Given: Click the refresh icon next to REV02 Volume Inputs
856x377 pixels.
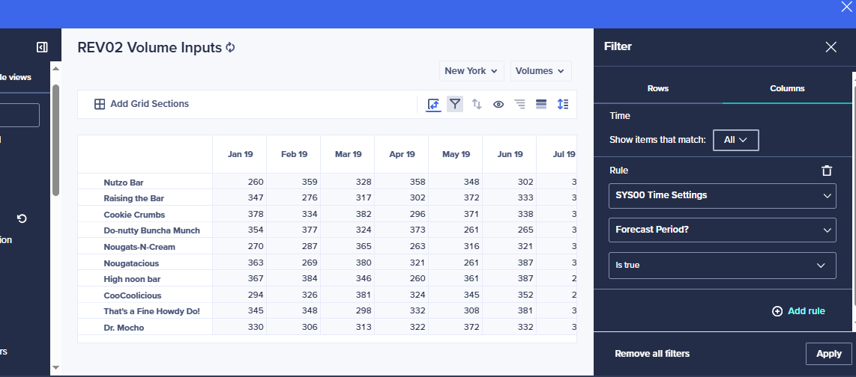Looking at the screenshot, I should tap(230, 47).
